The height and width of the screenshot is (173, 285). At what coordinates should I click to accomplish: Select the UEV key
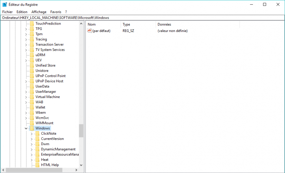[x=38, y=60]
